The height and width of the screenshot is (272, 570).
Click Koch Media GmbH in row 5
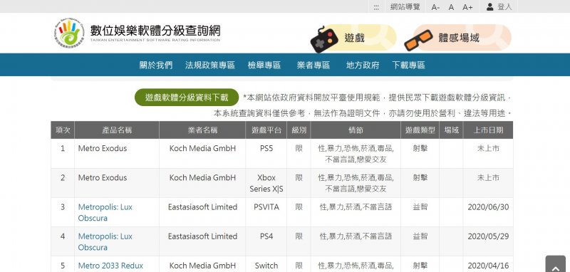[202, 266]
